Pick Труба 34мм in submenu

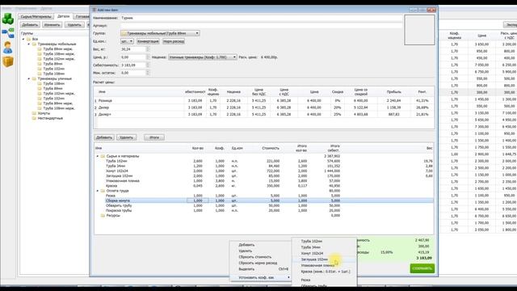(325, 247)
